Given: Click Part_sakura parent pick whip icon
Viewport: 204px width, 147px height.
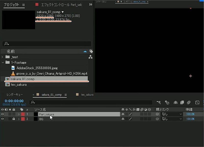Looking at the screenshot, I should pyautogui.click(x=157, y=114).
